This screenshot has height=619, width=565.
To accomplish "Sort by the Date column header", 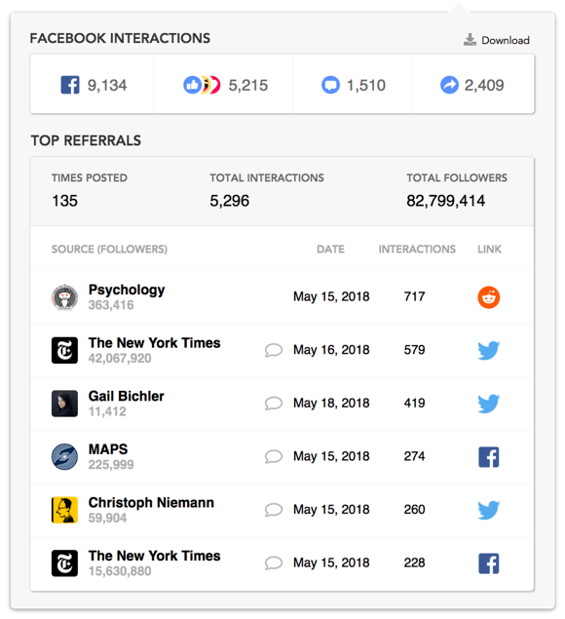I will (x=330, y=250).
